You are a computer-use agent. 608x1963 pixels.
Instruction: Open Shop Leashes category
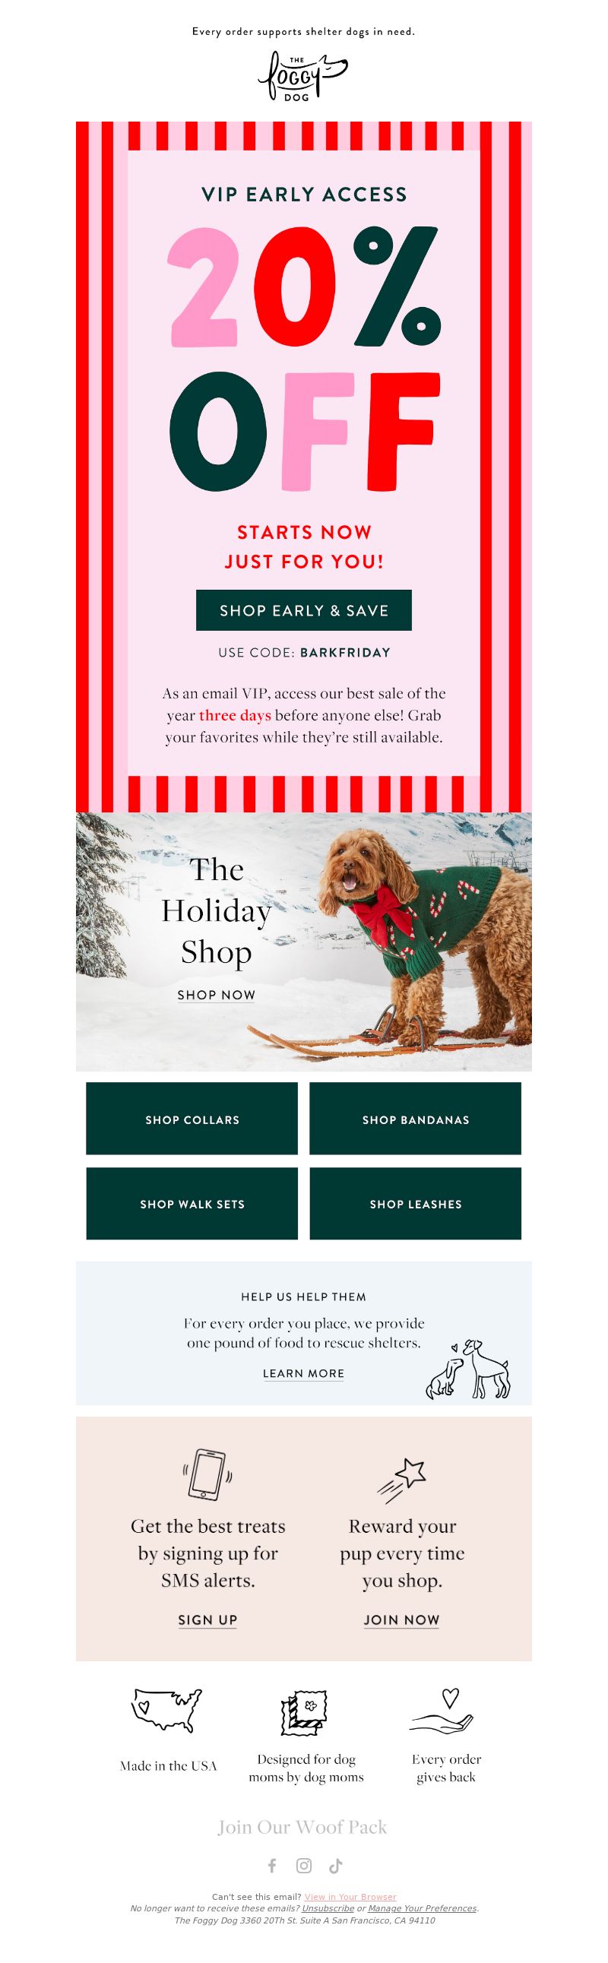pyautogui.click(x=415, y=1203)
